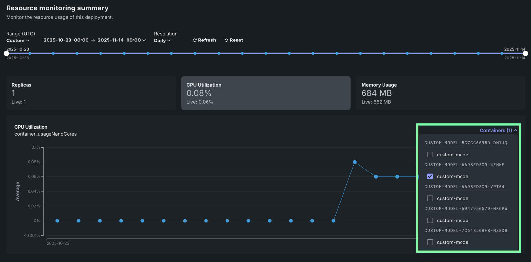Select the Replicas summary card
The image size is (531, 262).
91,93
